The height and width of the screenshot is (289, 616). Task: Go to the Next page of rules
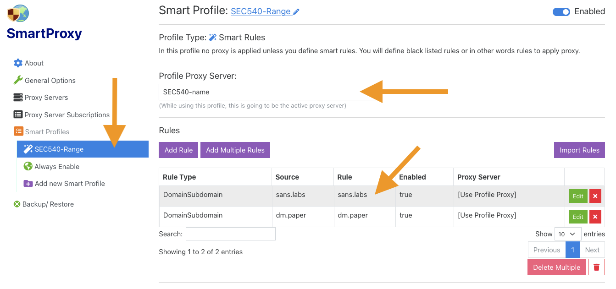point(592,250)
